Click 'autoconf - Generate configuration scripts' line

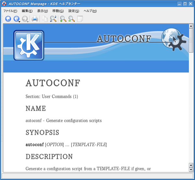[x=64, y=121]
